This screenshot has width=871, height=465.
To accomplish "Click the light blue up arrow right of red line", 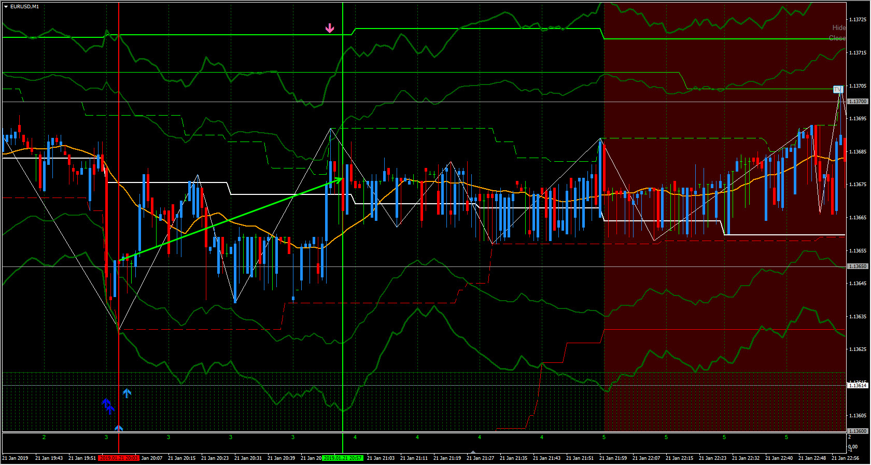I will click(x=127, y=393).
